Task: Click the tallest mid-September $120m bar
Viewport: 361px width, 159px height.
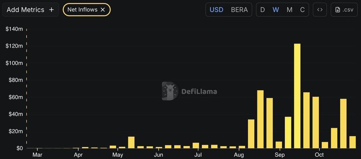Action: (x=297, y=96)
